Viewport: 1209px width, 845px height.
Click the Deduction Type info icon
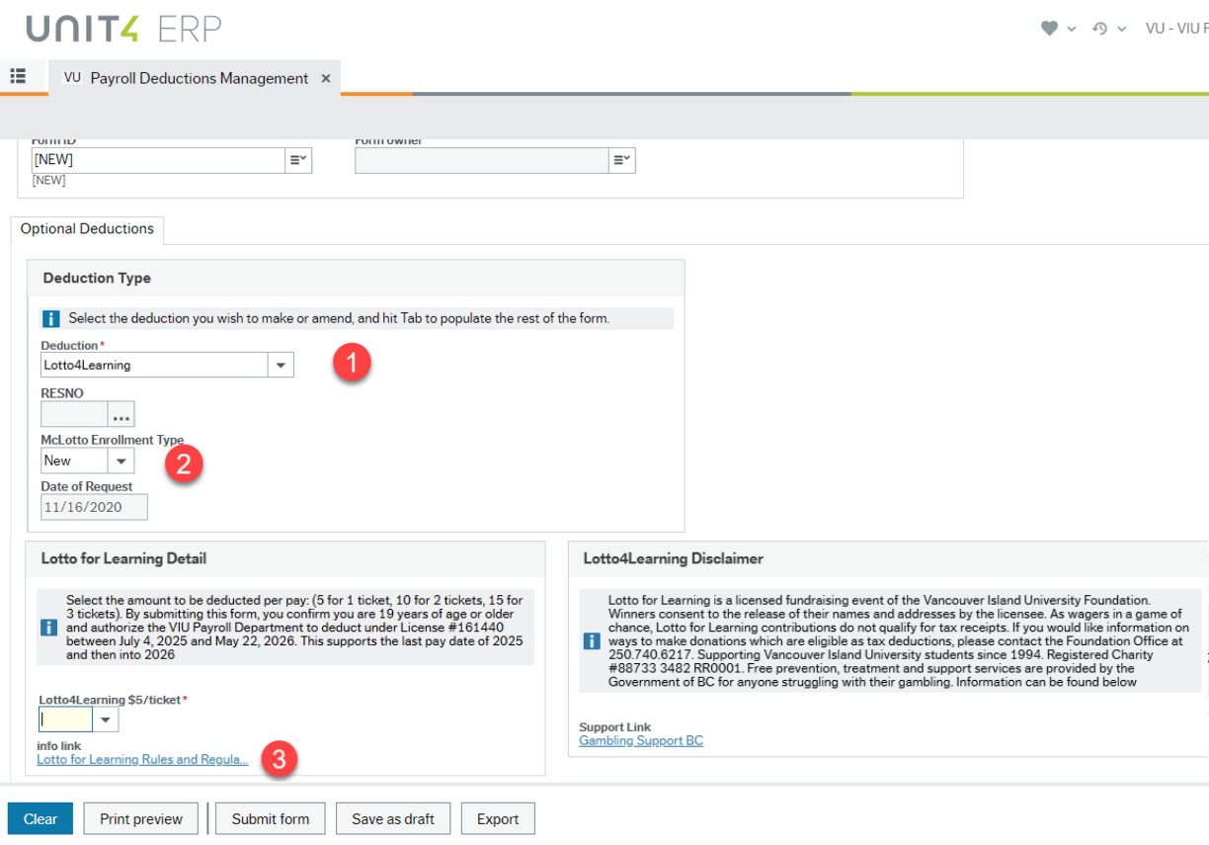coord(51,318)
